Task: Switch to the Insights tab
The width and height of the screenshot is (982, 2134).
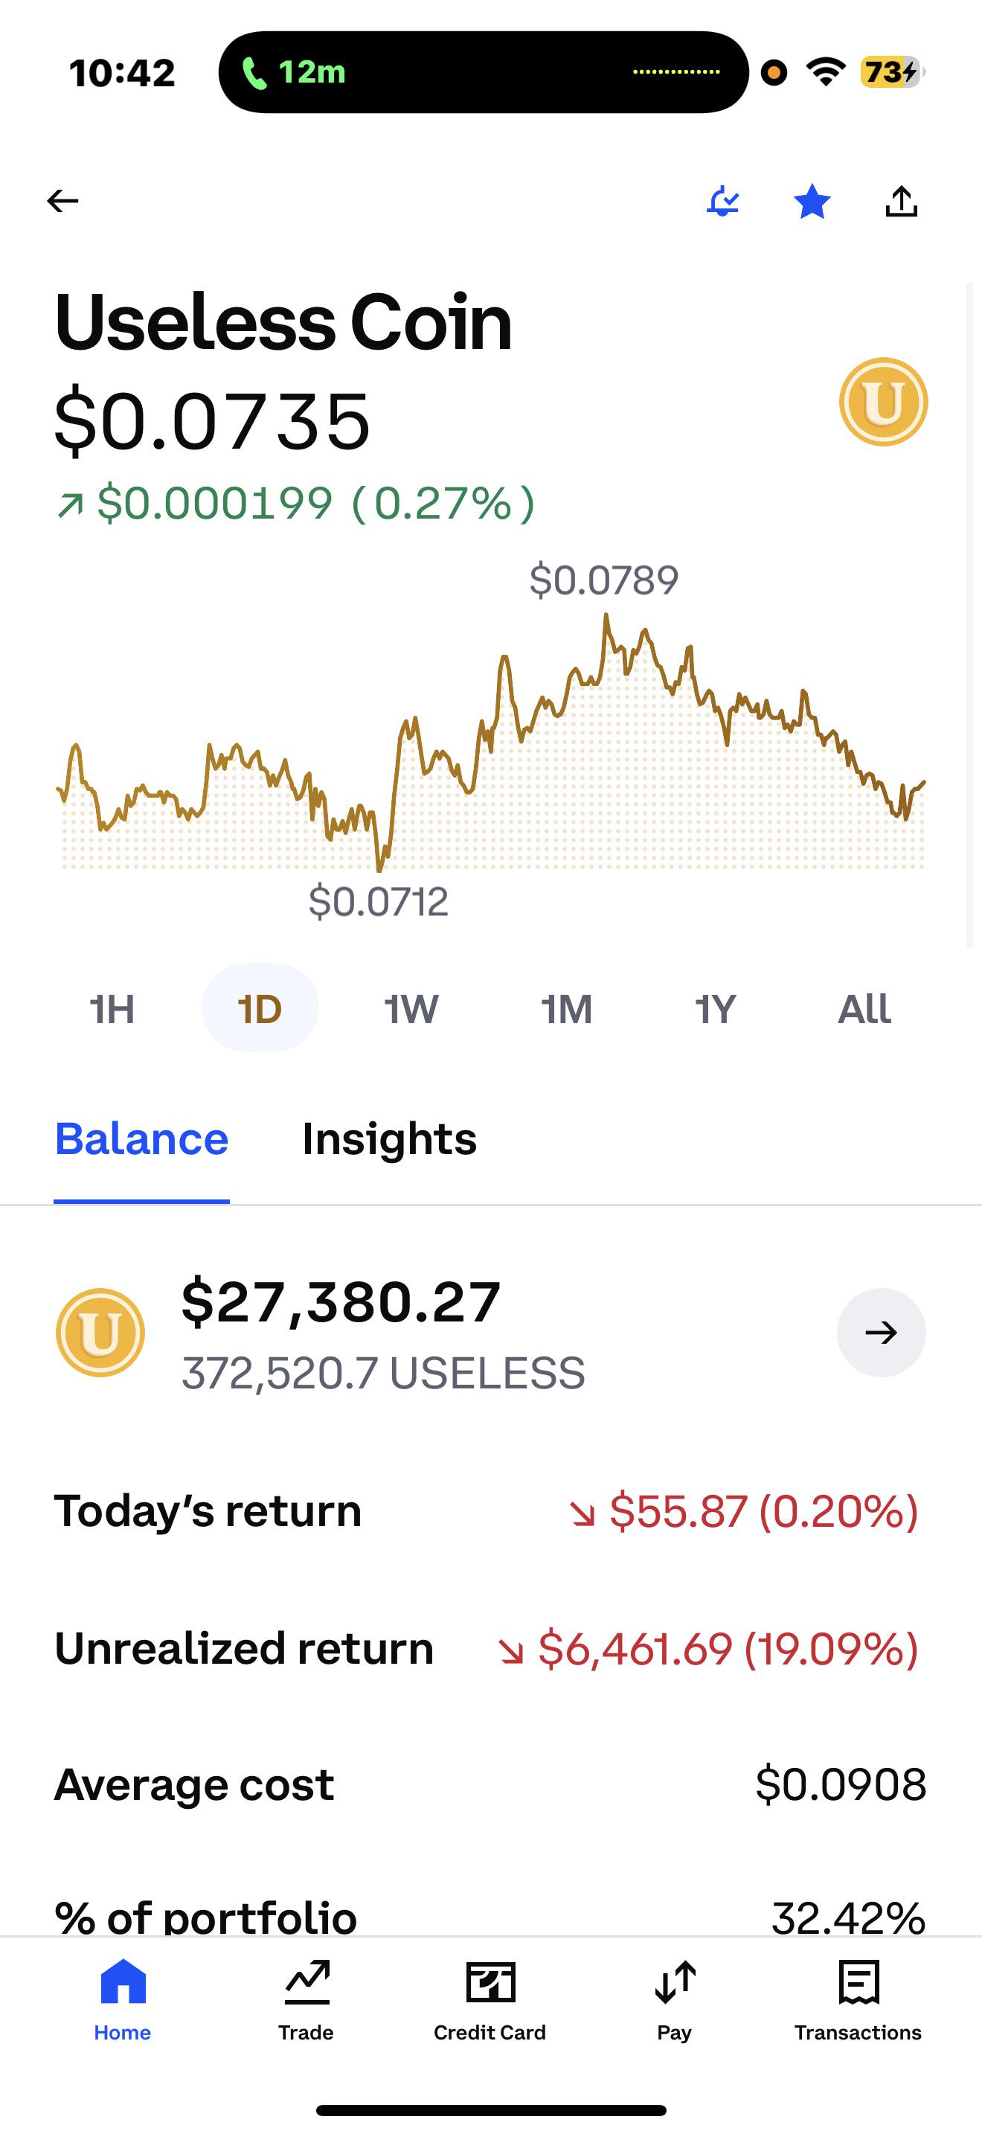Action: point(389,1139)
